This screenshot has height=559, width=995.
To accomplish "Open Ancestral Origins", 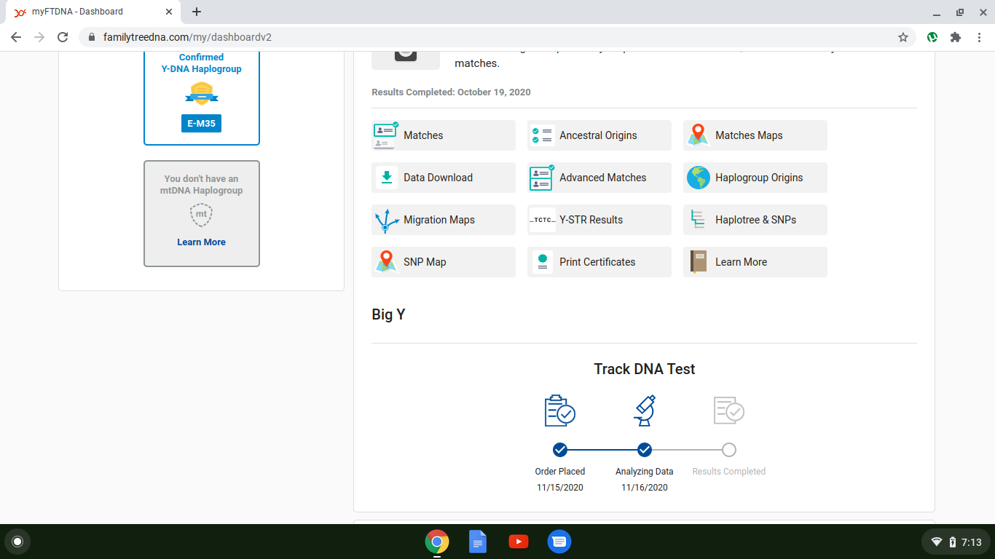I will [598, 135].
